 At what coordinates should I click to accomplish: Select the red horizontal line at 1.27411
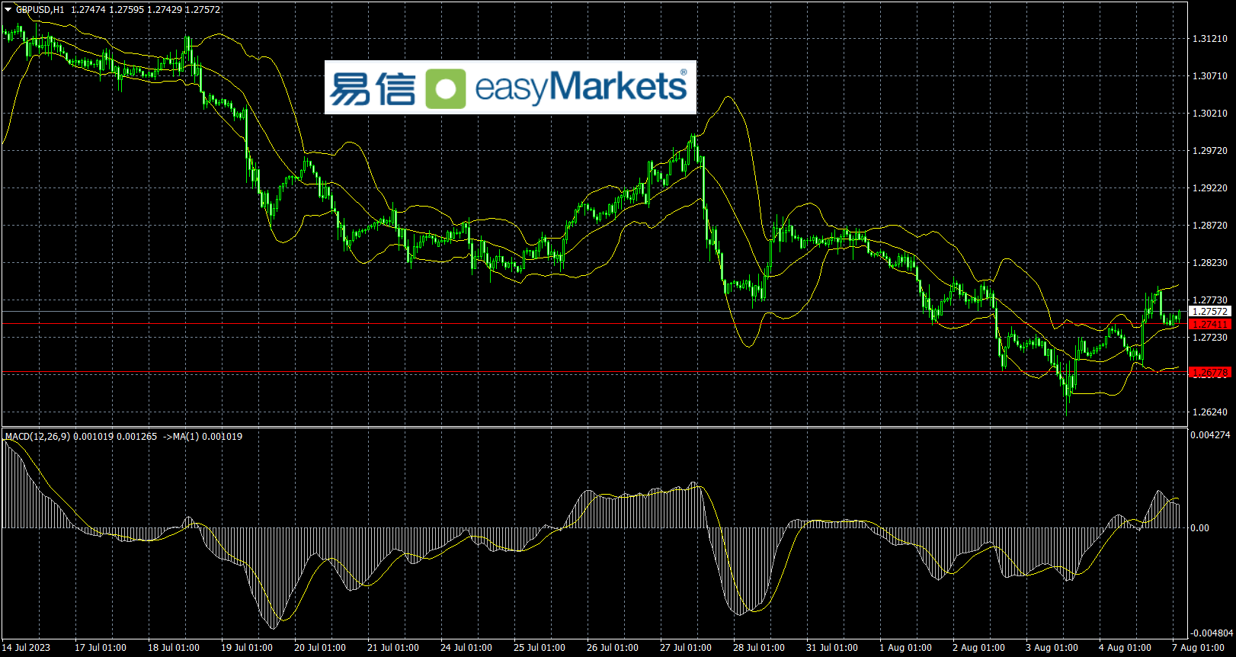[x=594, y=324]
